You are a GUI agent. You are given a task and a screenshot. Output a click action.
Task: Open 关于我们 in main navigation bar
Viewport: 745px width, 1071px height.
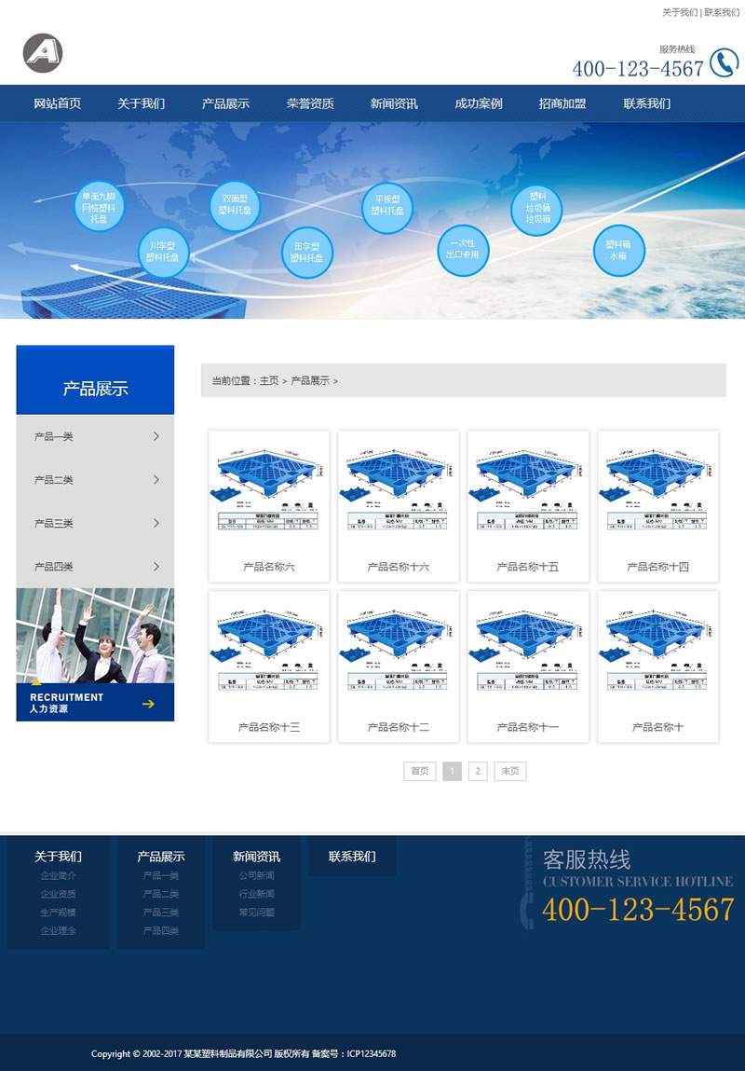coord(142,103)
